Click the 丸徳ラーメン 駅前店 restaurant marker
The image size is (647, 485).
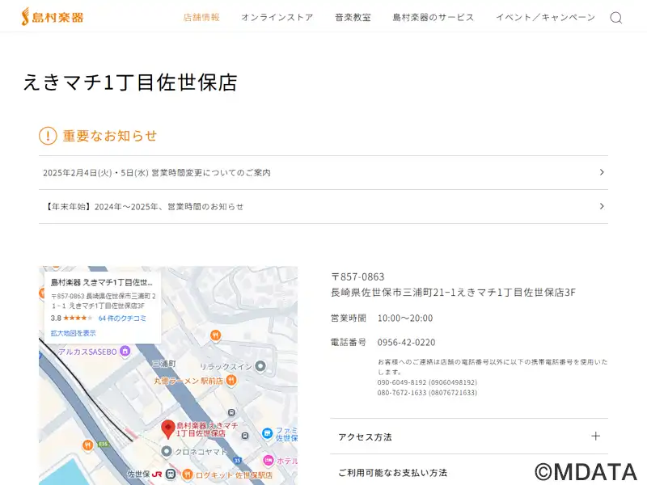point(231,380)
